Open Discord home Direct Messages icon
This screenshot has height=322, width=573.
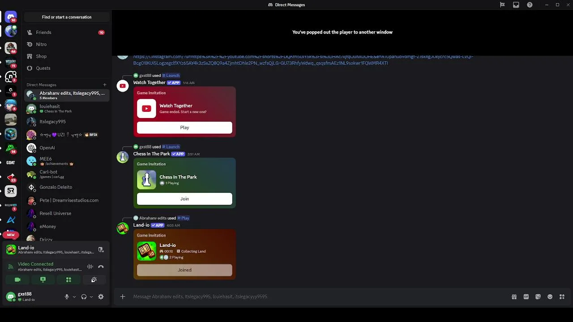tap(11, 17)
